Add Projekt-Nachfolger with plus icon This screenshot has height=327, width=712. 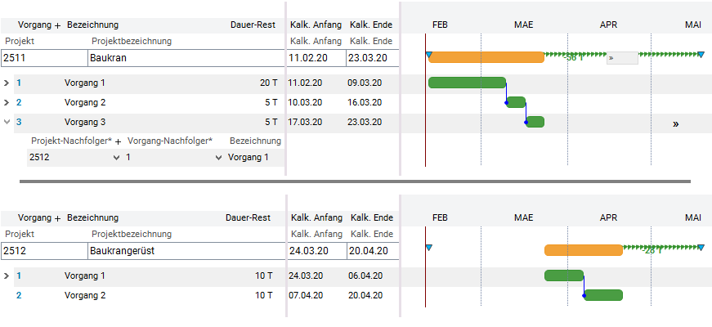pyautogui.click(x=118, y=142)
